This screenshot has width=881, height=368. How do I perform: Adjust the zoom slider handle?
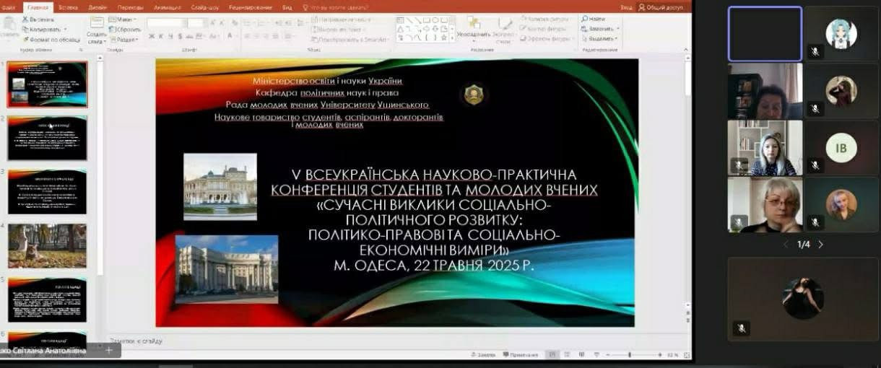[630, 355]
